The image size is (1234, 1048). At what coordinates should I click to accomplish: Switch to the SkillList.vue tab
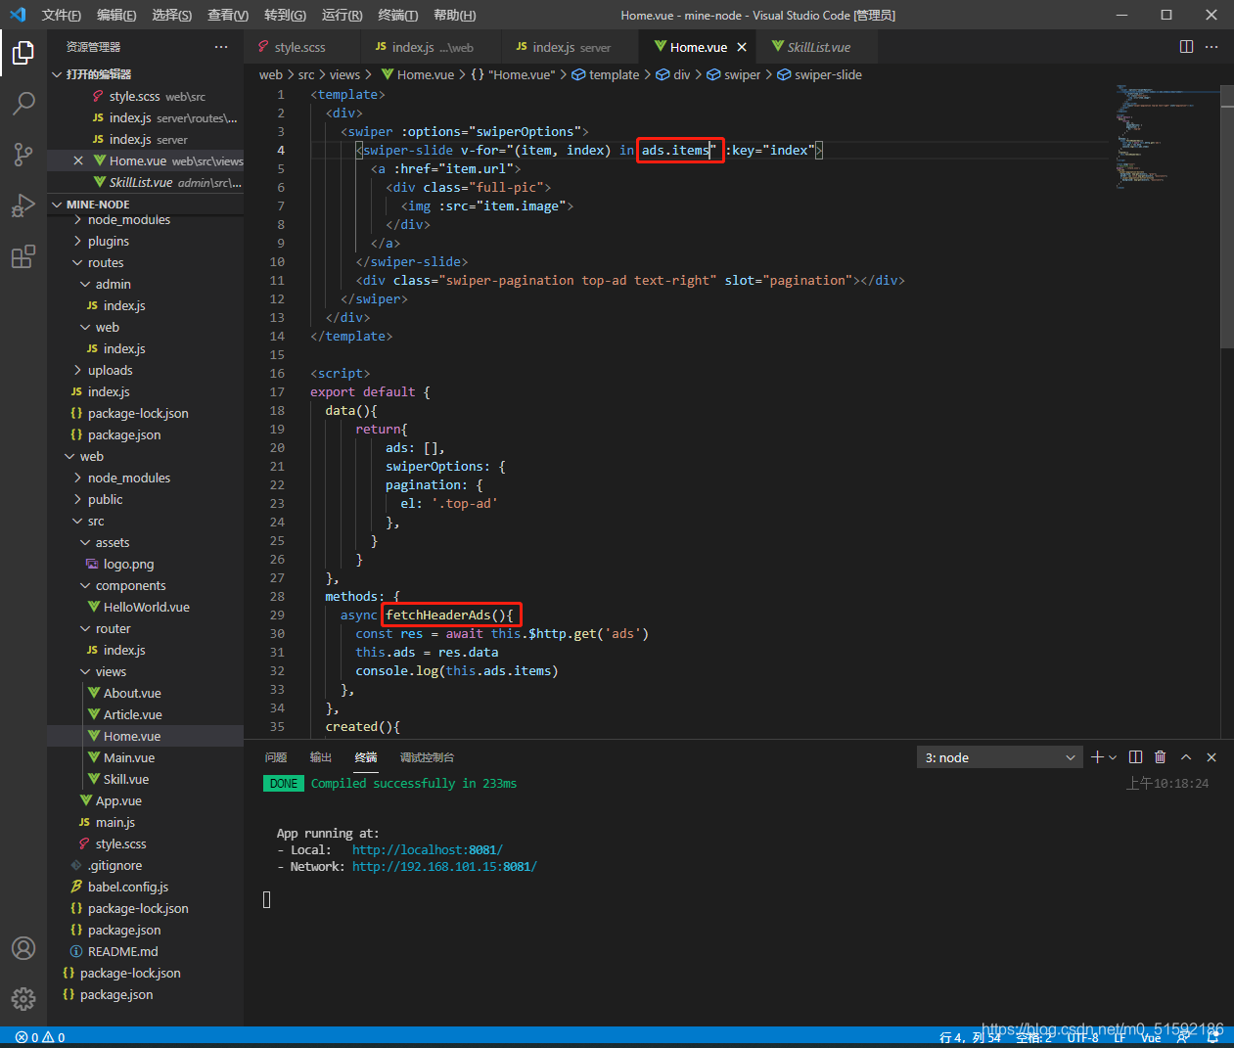[x=818, y=47]
